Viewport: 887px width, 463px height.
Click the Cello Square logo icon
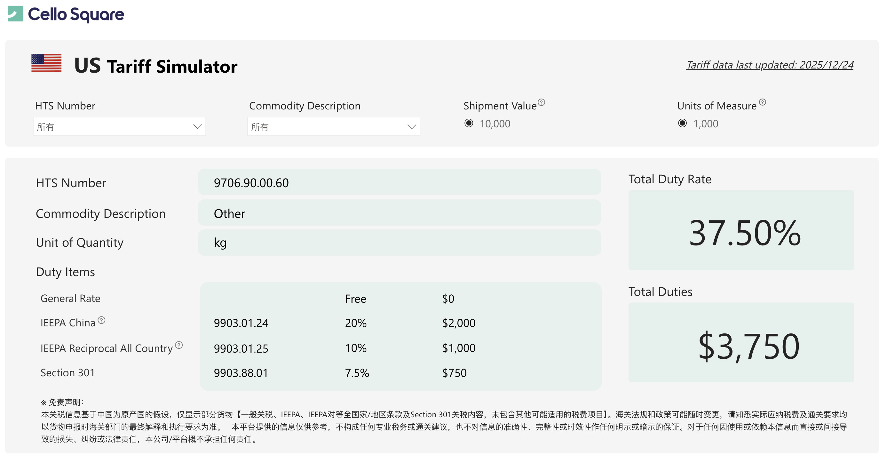[15, 14]
